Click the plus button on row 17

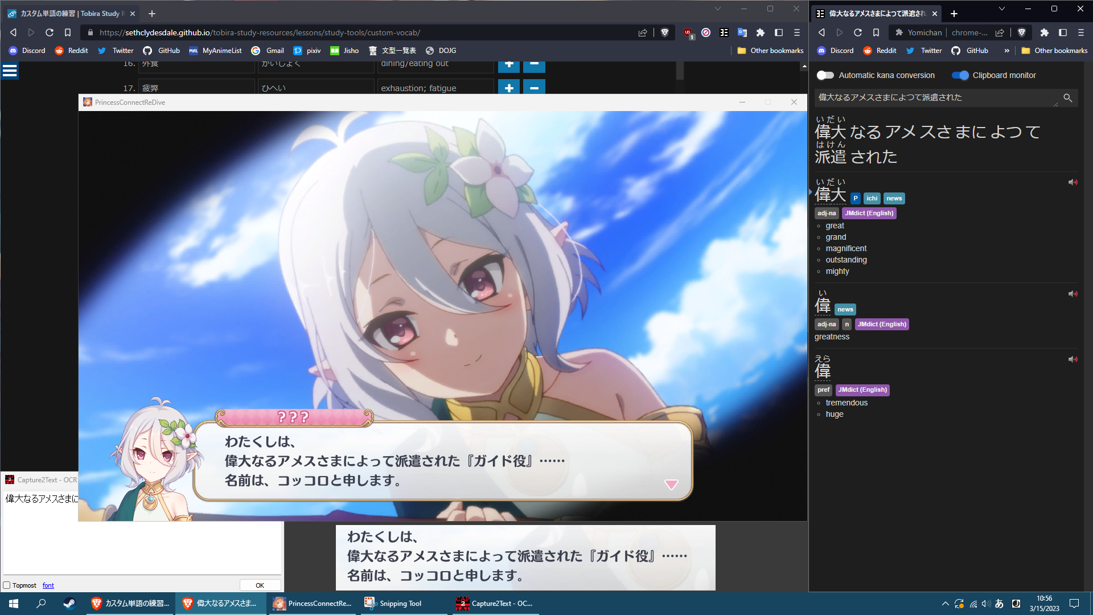[x=509, y=88]
